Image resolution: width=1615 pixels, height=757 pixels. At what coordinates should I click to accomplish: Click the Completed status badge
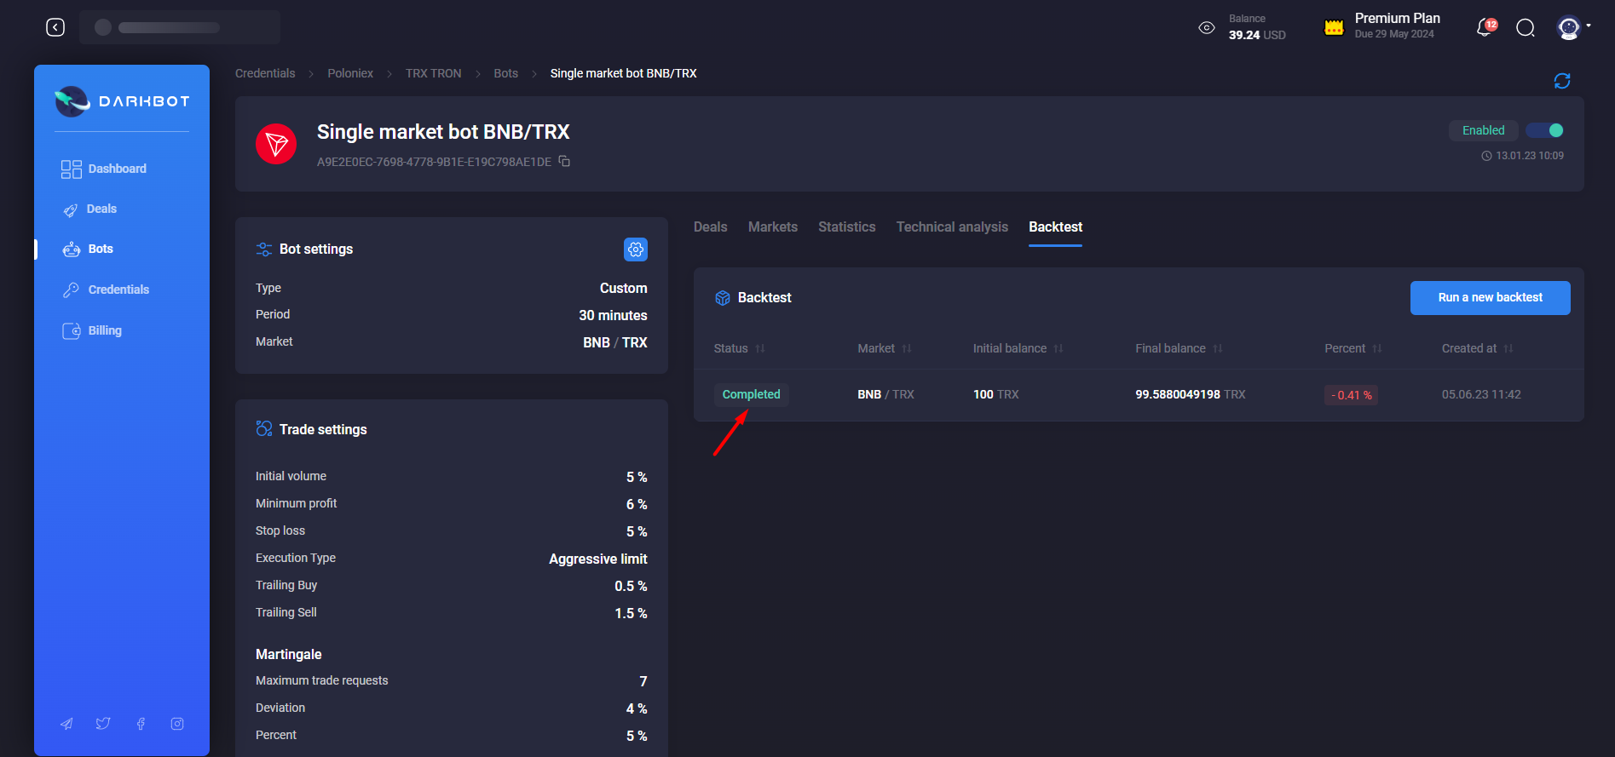[752, 394]
